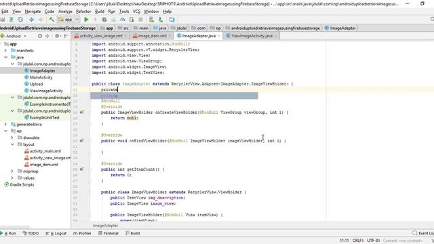Click the src breadcrumb in navigation bar
This screenshot has width=434, height=244.
click(x=123, y=28)
